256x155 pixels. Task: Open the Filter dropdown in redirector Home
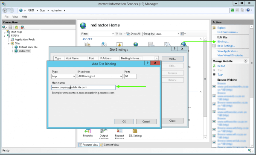[x=113, y=34]
